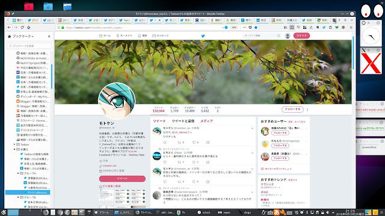The image size is (385, 216).
Task: Open the Twitterの高度な検索 bookmark
Action: tap(35, 154)
